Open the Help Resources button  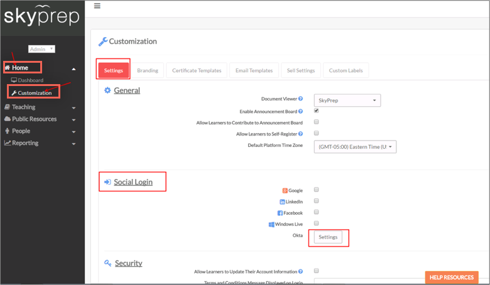click(452, 277)
